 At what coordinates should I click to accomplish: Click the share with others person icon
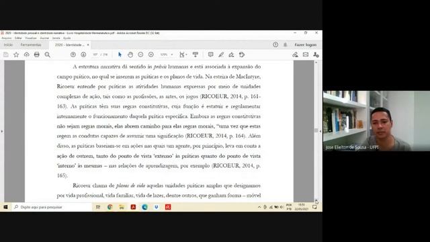[x=316, y=54]
